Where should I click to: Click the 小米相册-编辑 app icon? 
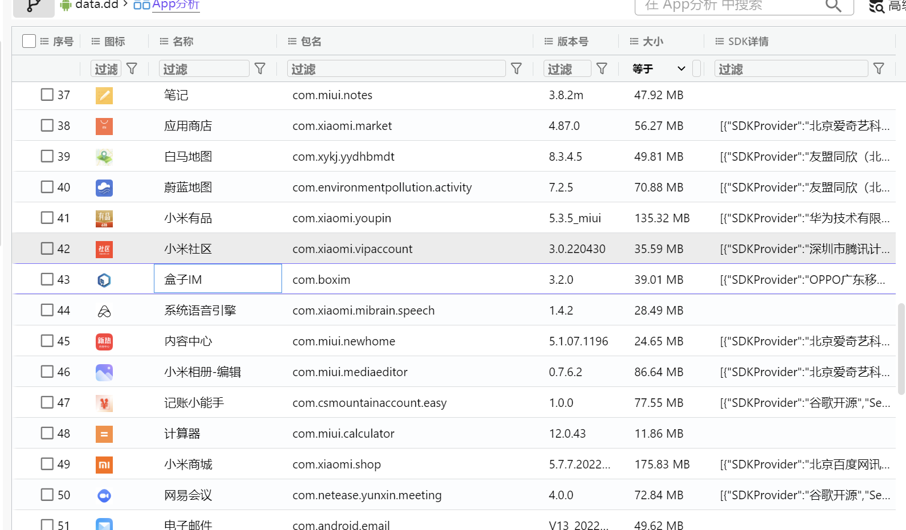104,372
